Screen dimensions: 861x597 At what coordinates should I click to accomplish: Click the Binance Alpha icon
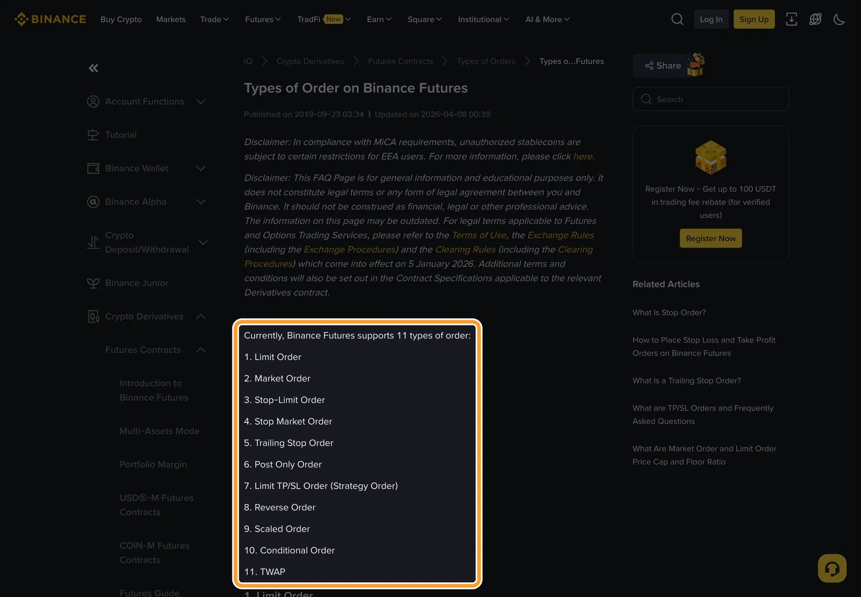(93, 202)
